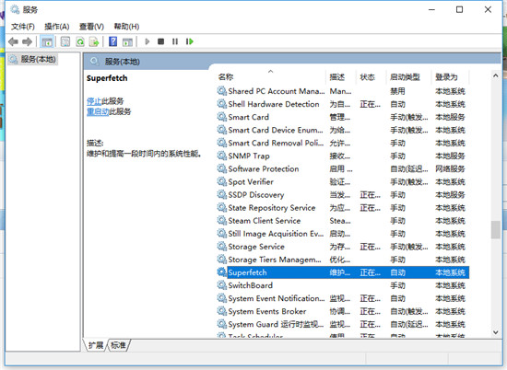The width and height of the screenshot is (507, 370).
Task: Click the Refresh toolbar icon
Action: [80, 41]
